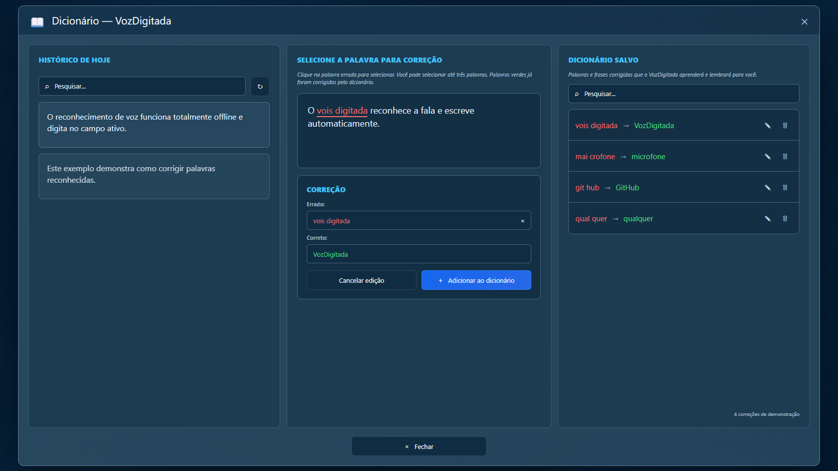Click the 'mai crofone' wrong-word text
Image resolution: width=838 pixels, height=471 pixels.
pos(595,157)
